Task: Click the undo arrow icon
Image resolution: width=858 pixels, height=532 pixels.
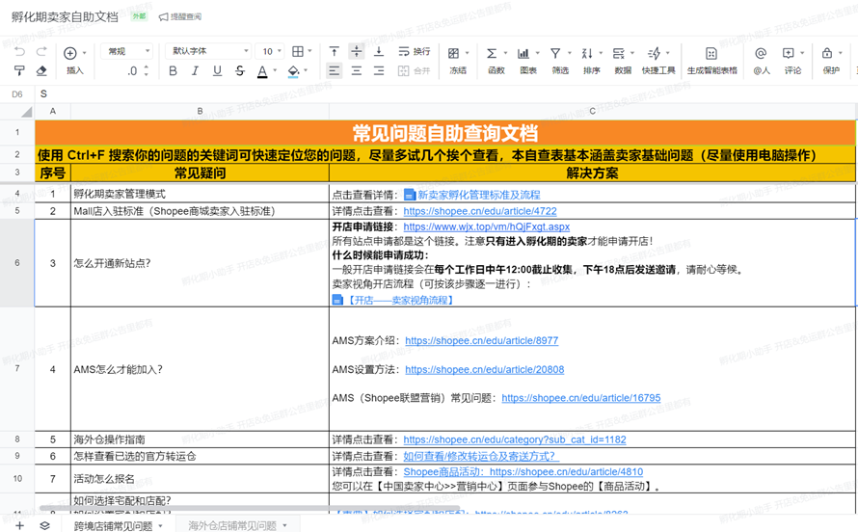Action: tap(19, 52)
